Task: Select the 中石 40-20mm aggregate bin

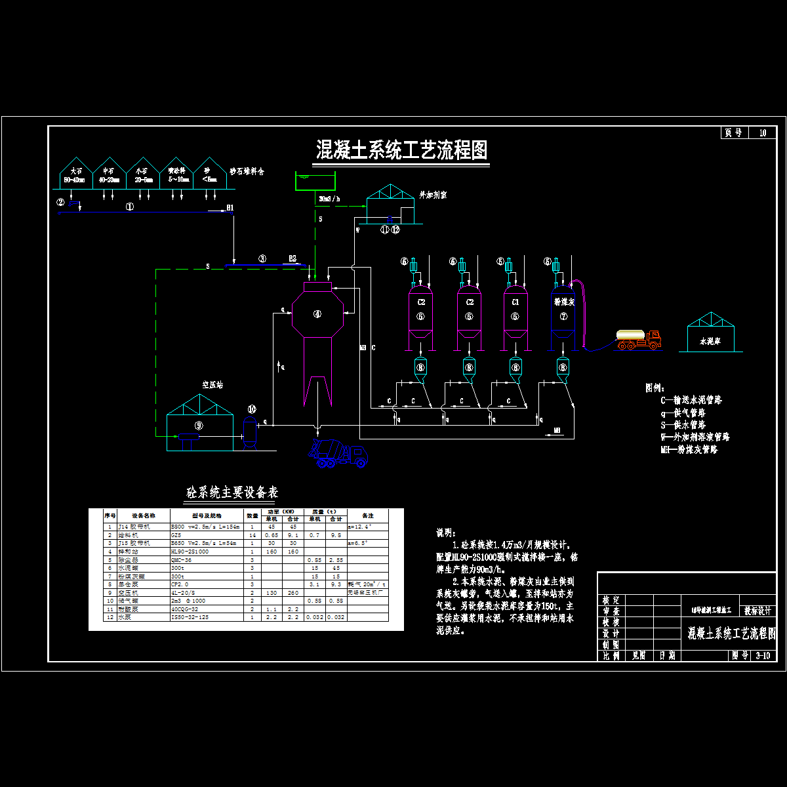Action: (x=109, y=174)
